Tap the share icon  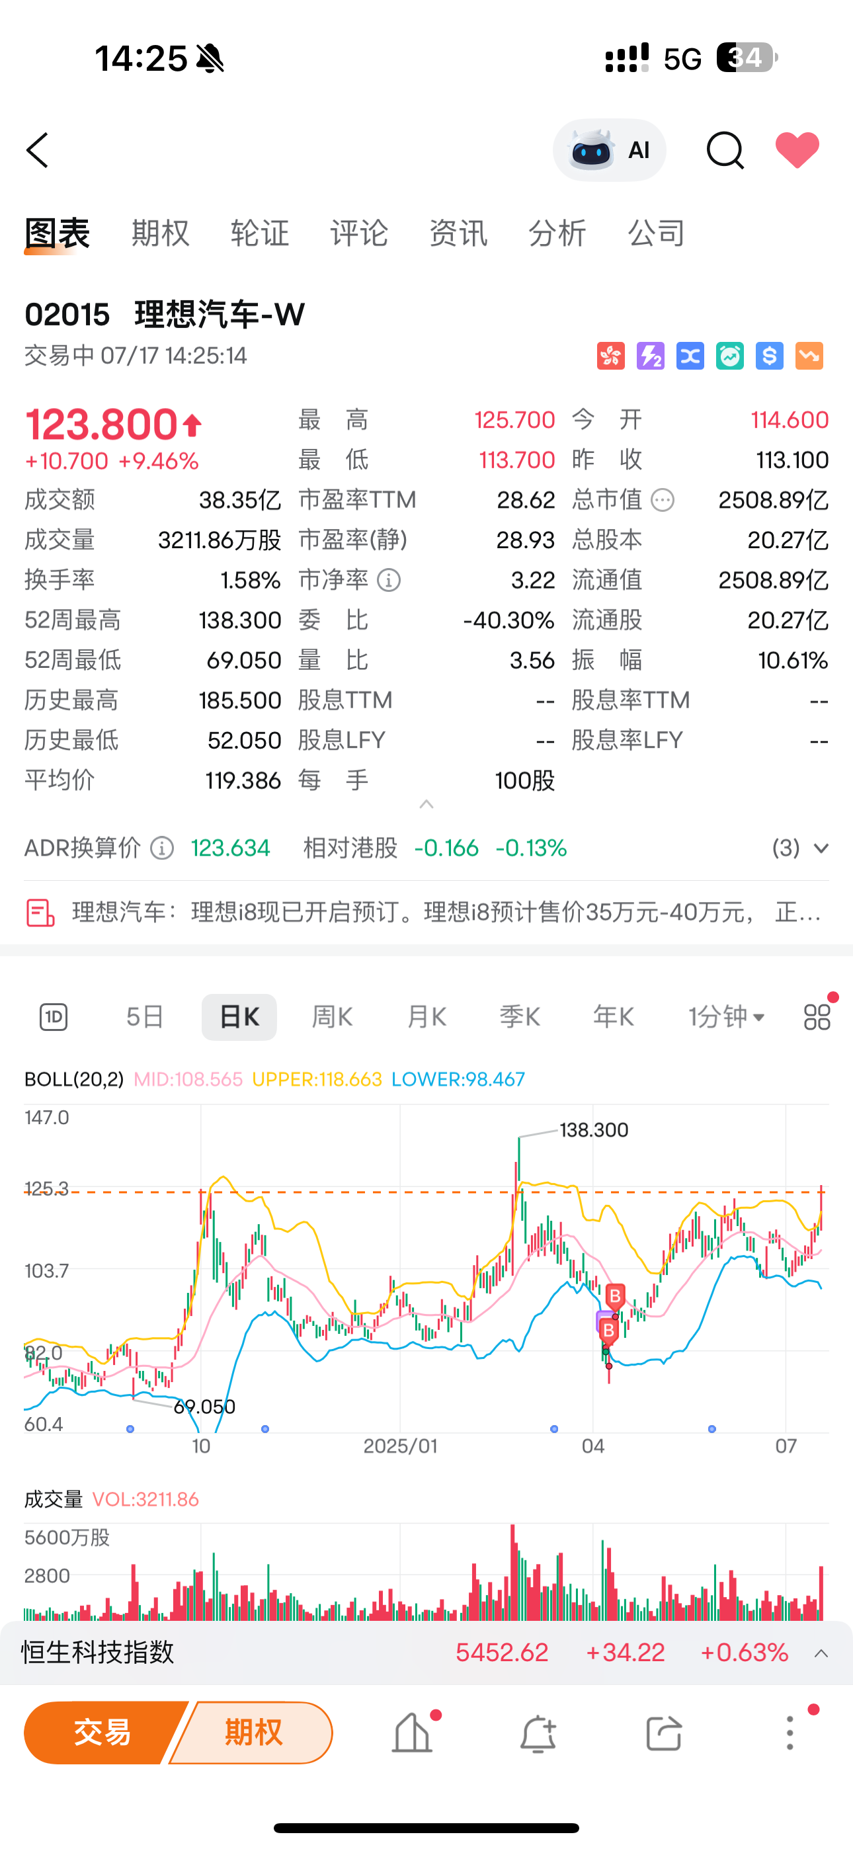[x=663, y=1733]
